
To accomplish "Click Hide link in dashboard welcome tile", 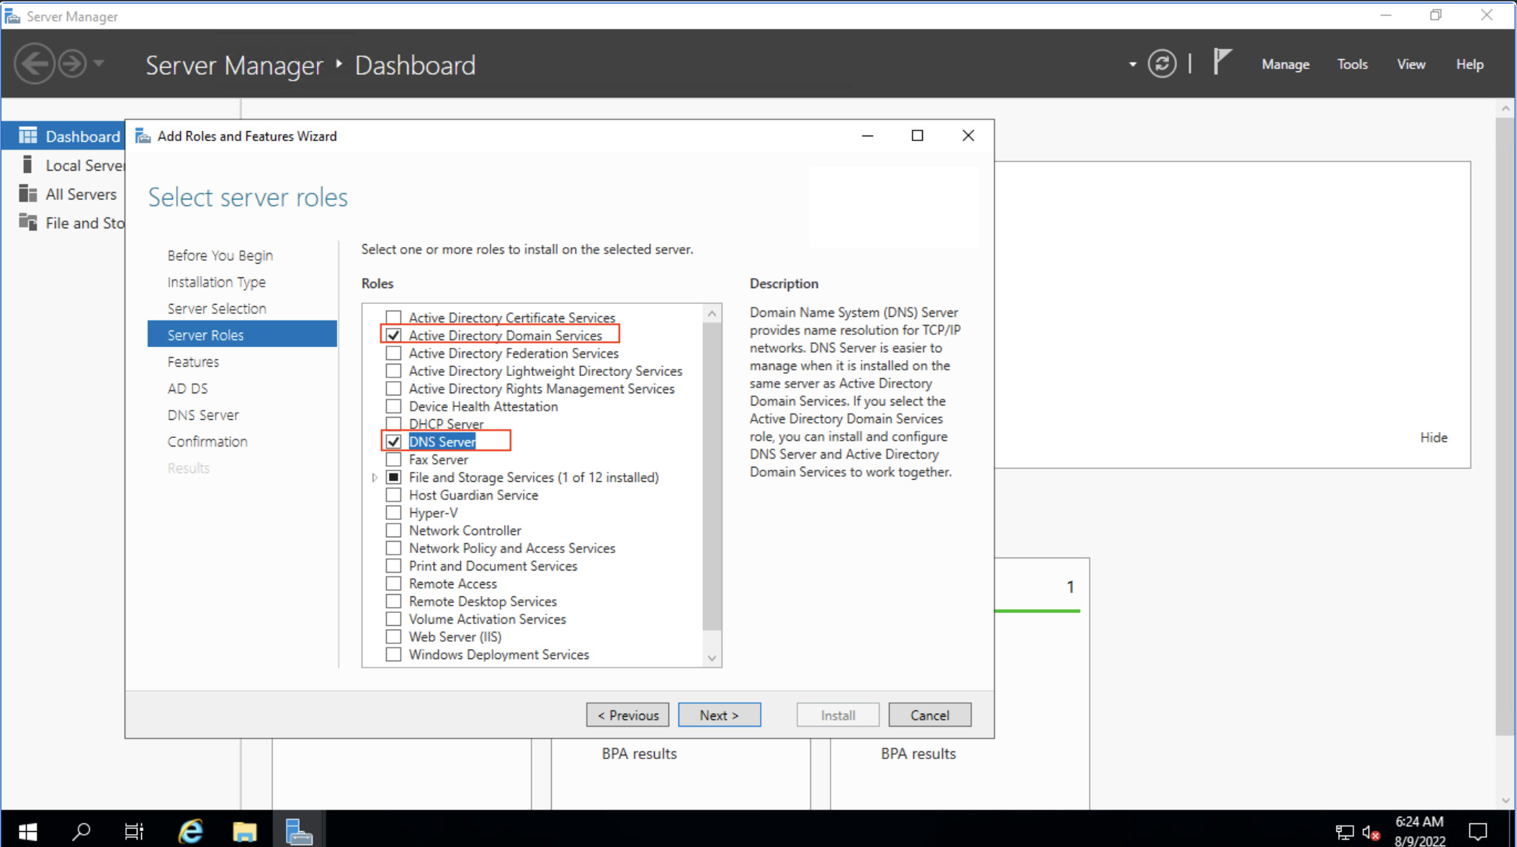I will [x=1433, y=437].
